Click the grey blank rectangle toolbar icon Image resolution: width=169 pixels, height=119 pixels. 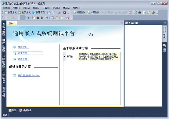point(63,18)
